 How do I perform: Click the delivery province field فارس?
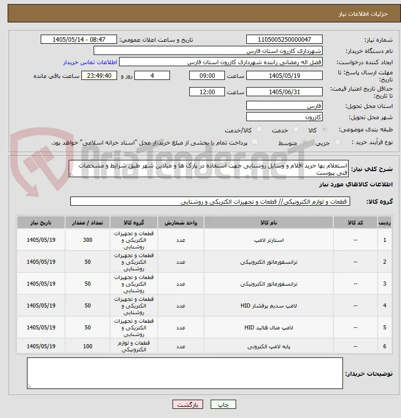click(284, 105)
